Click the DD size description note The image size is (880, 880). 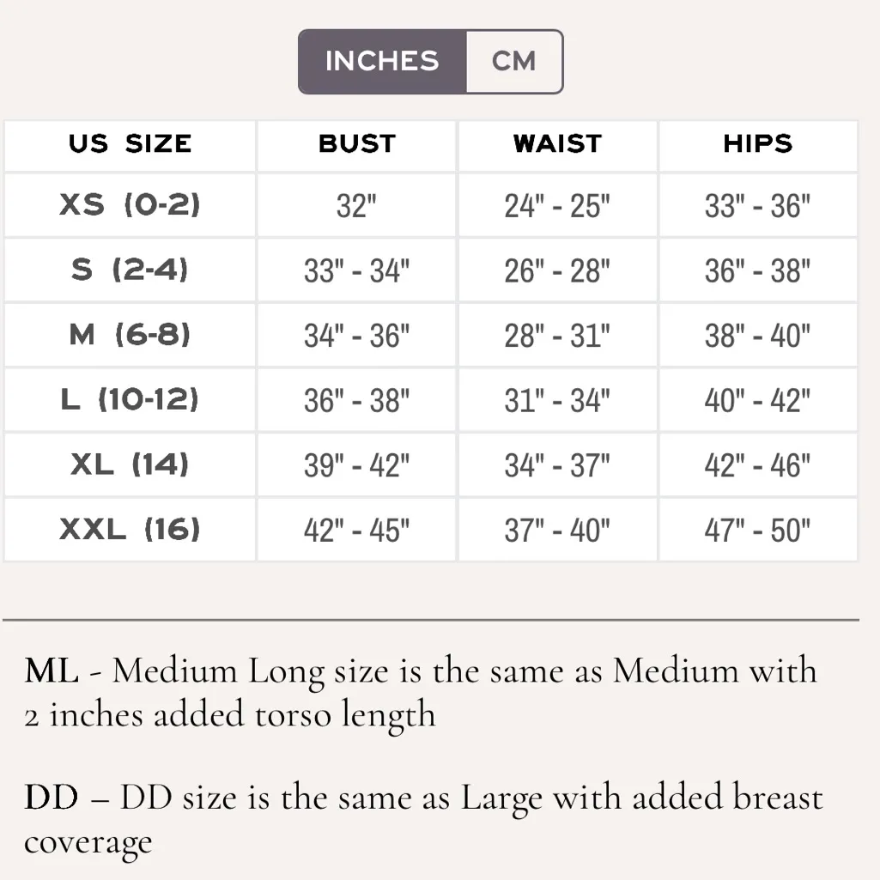click(x=423, y=820)
